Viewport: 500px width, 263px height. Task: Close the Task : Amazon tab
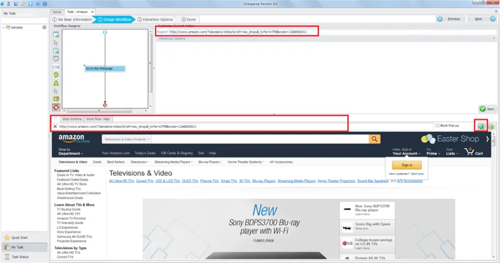(93, 12)
